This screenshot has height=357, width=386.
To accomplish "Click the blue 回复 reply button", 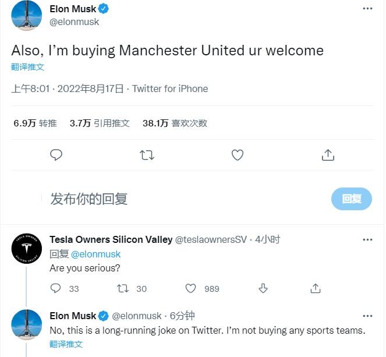I will (x=351, y=199).
